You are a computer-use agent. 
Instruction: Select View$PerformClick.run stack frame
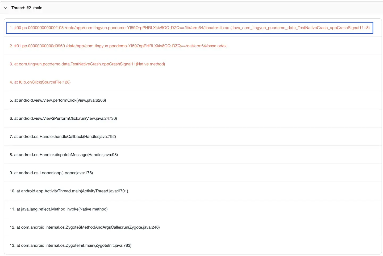pos(65,119)
